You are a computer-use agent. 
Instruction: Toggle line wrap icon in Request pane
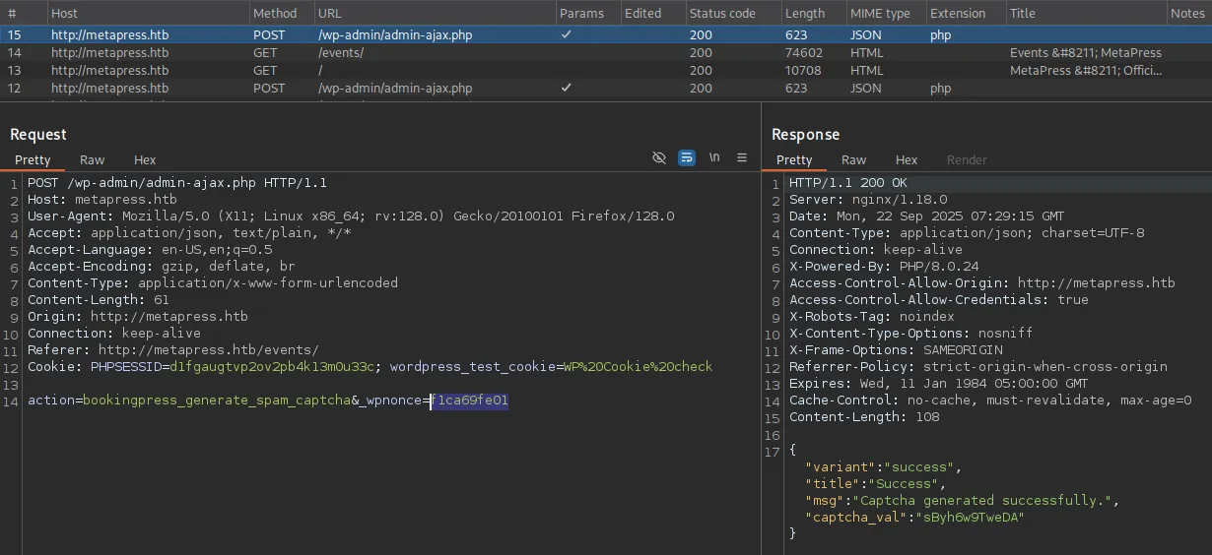click(x=687, y=158)
